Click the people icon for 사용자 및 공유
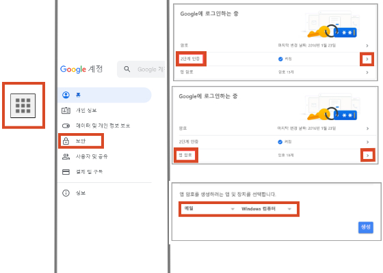Image resolution: width=383 pixels, height=273 pixels. point(66,156)
